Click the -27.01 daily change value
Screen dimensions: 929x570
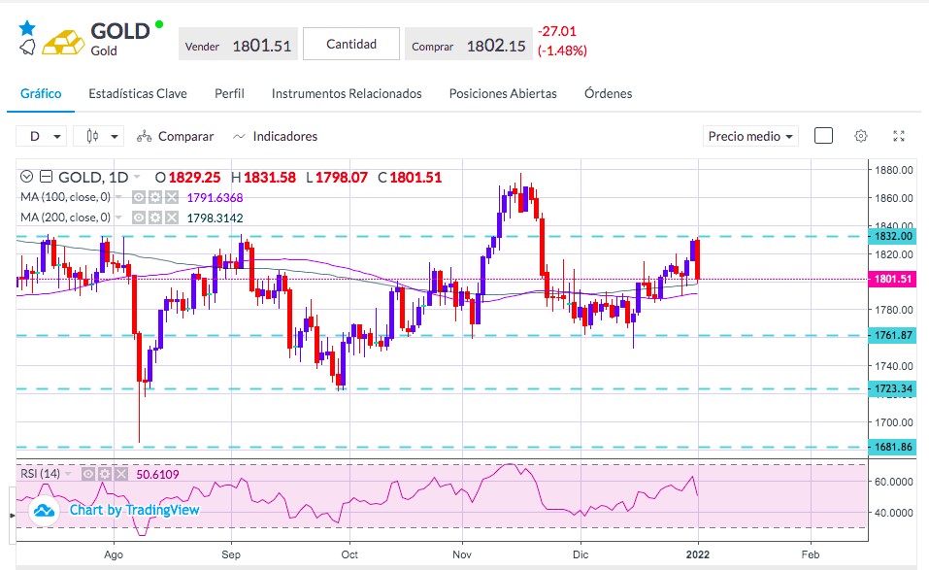click(557, 31)
